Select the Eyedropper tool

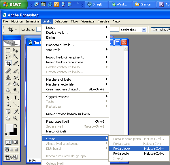16,112
